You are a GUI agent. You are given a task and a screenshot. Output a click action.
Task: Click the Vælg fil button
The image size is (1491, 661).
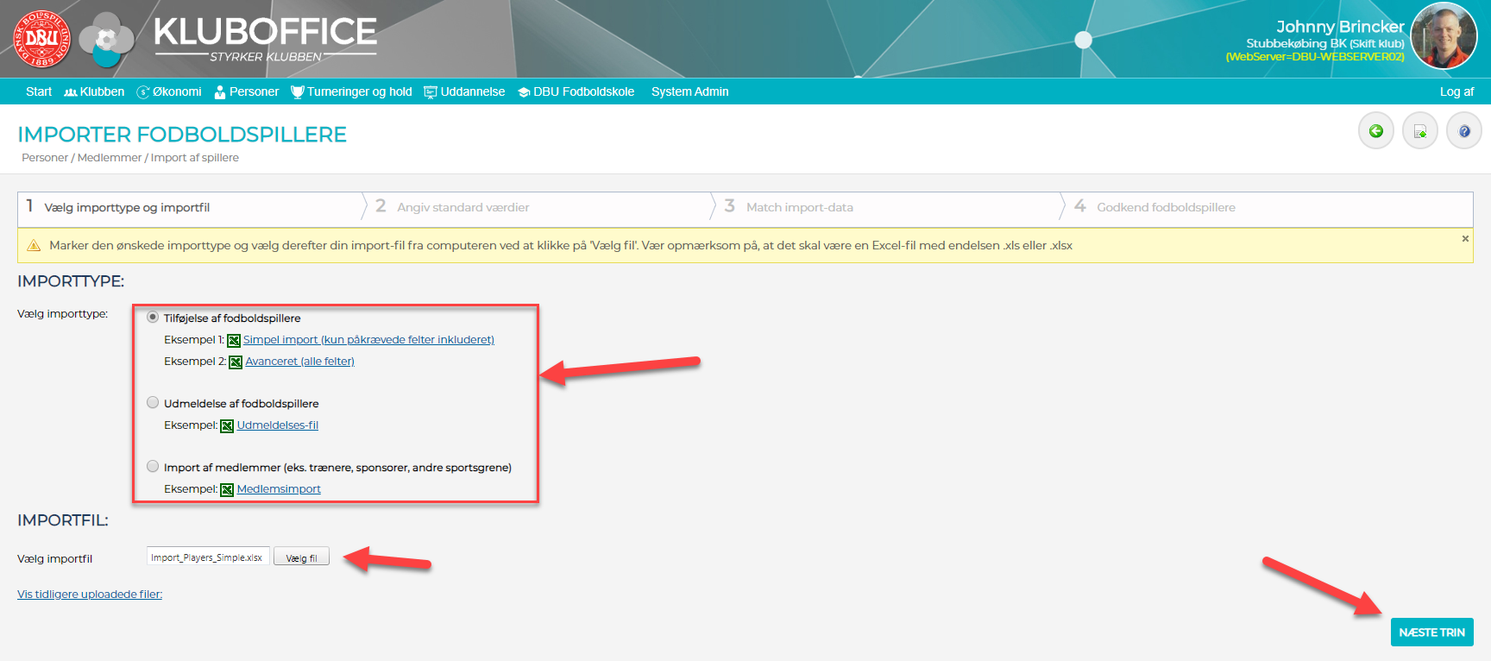click(301, 557)
